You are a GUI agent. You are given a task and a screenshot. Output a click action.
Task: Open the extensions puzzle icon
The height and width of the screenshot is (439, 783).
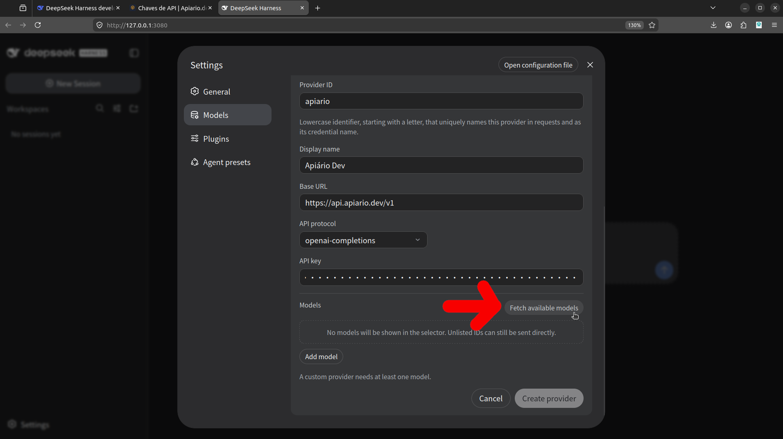click(744, 25)
